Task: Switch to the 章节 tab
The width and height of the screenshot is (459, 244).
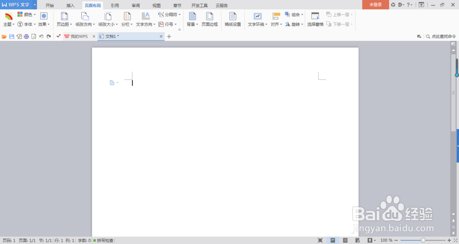Action: click(177, 5)
